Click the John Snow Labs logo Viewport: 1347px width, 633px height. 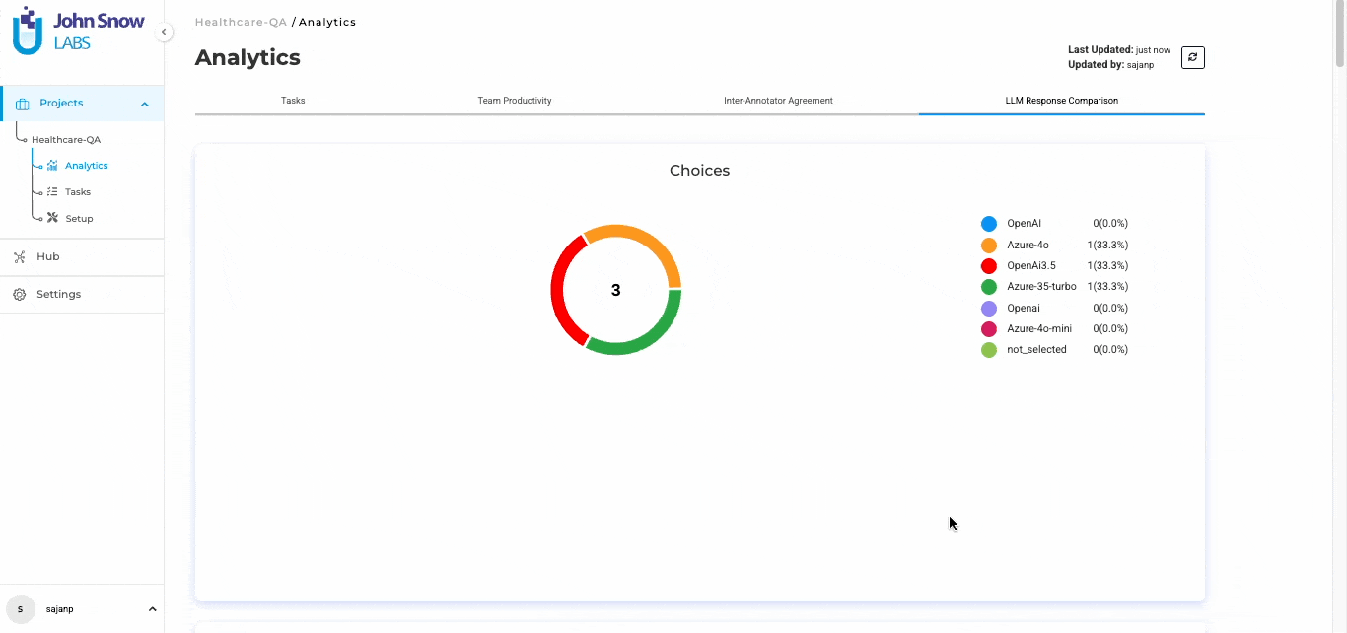pyautogui.click(x=78, y=31)
